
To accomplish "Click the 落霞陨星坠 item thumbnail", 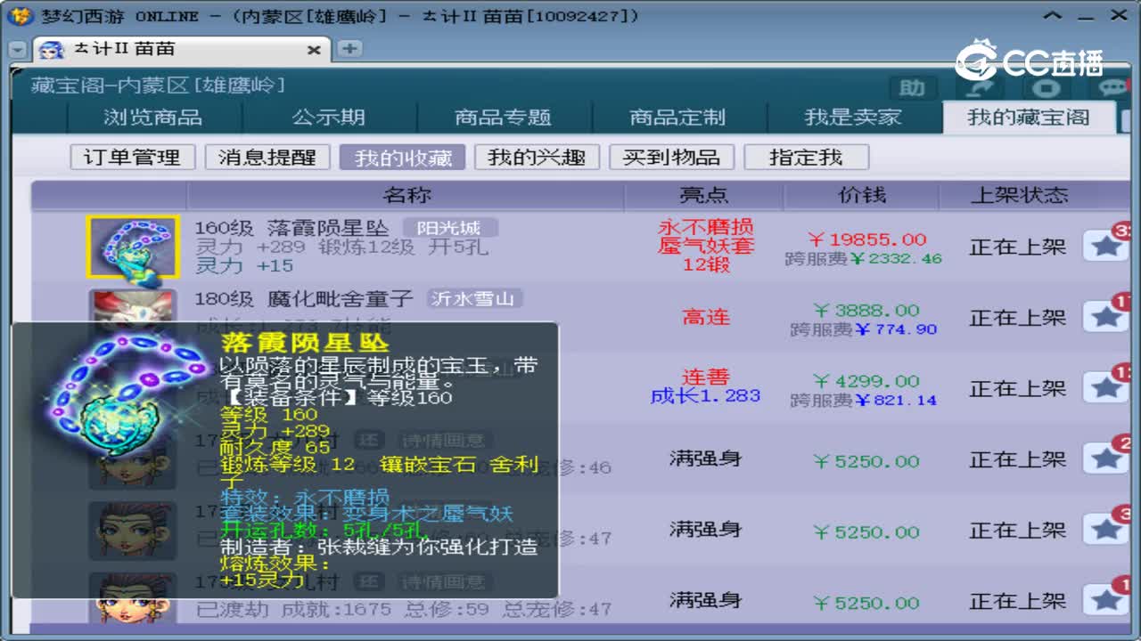I will (134, 247).
